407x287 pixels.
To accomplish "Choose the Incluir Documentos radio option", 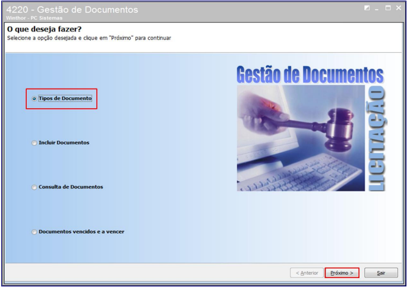I will (x=61, y=143).
